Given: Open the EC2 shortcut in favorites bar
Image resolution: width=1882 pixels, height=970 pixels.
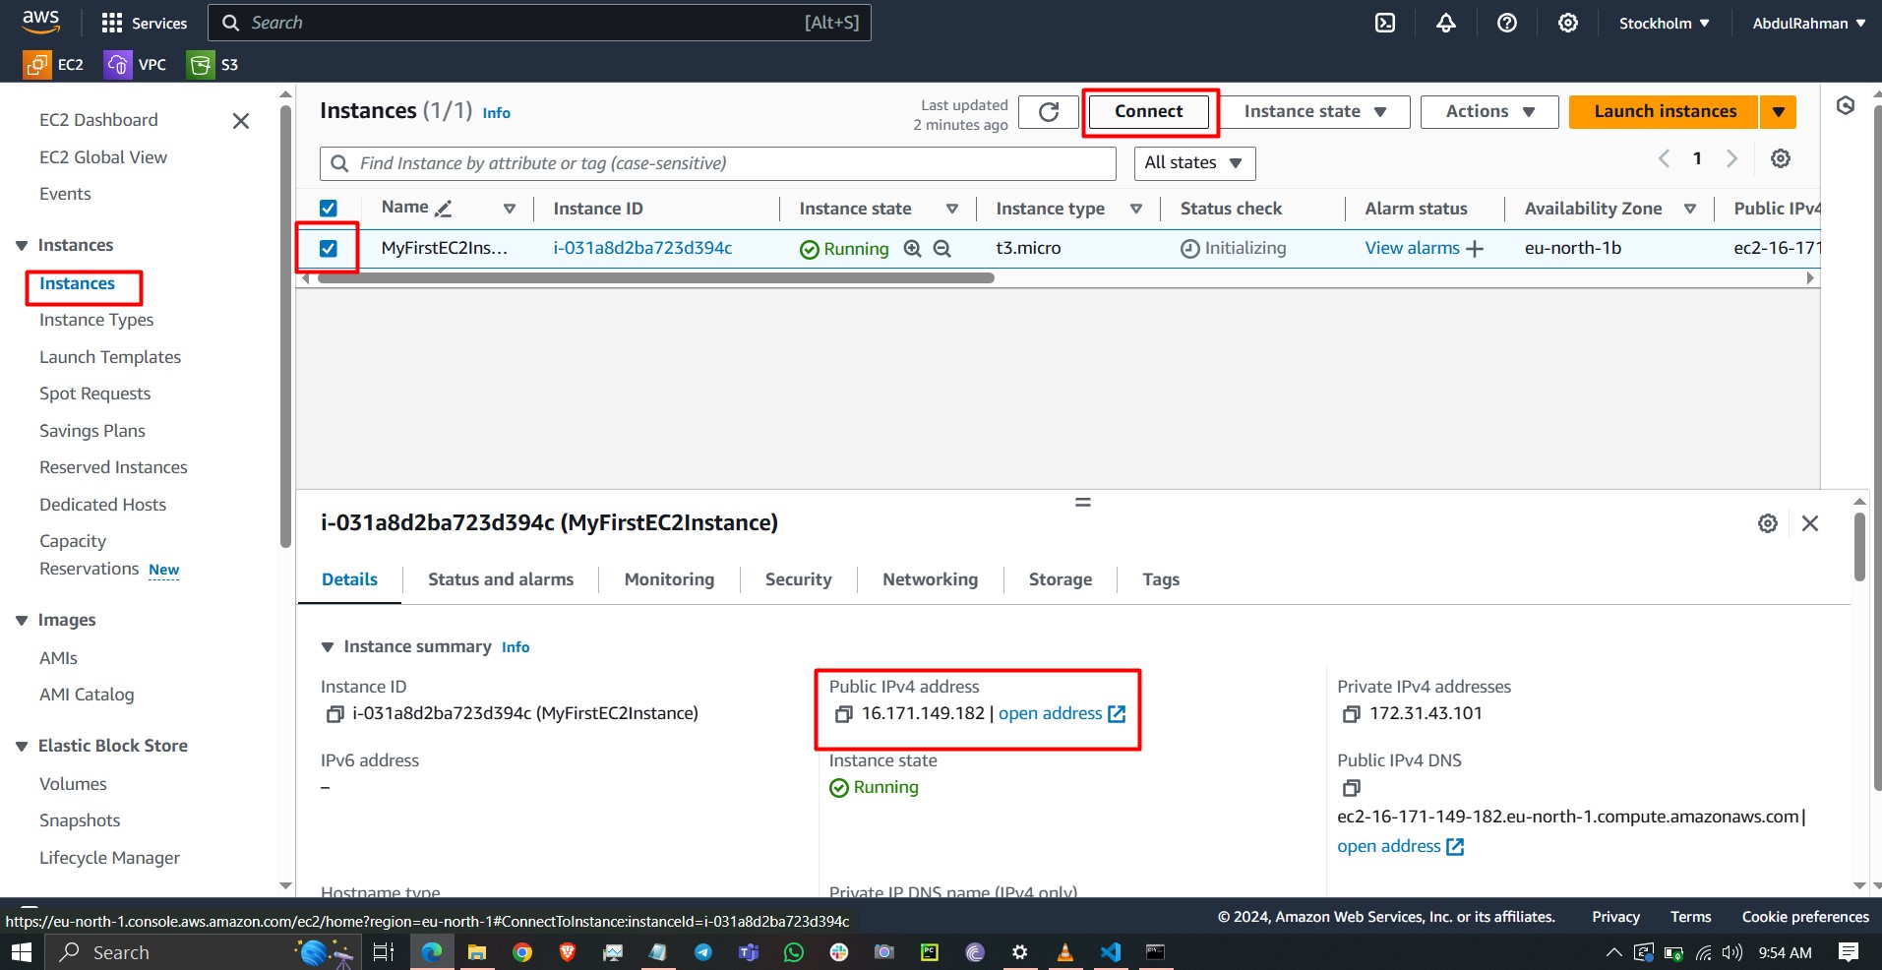Looking at the screenshot, I should tap(54, 65).
